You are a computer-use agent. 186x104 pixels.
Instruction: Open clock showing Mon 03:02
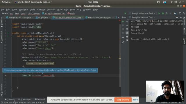click(93, 2)
